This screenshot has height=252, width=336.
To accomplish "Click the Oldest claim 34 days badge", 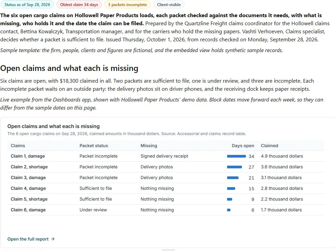I will [79, 5].
